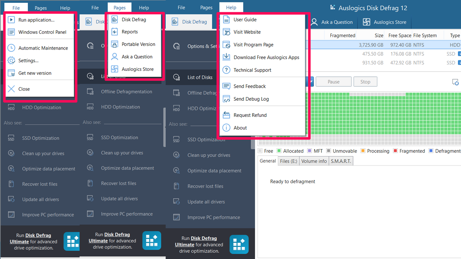461x259 pixels.
Task: Click the Offline Defragmentation sidebar icon
Action: coord(176,92)
